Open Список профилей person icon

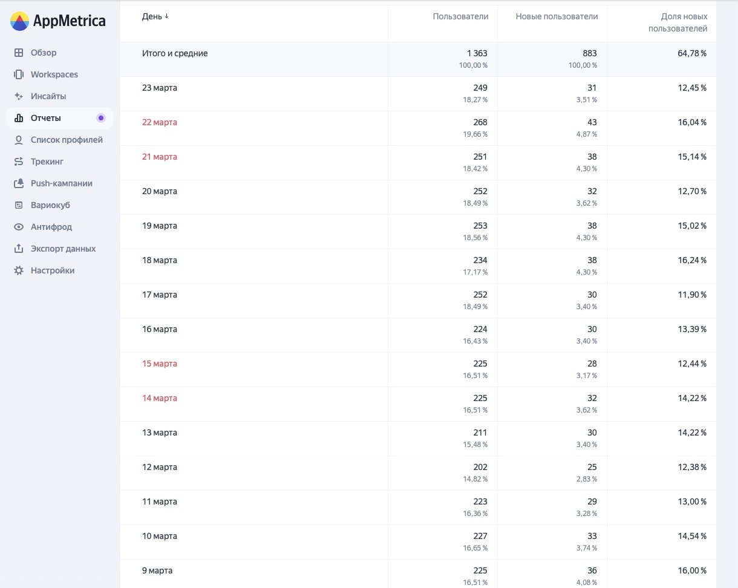[x=19, y=140]
